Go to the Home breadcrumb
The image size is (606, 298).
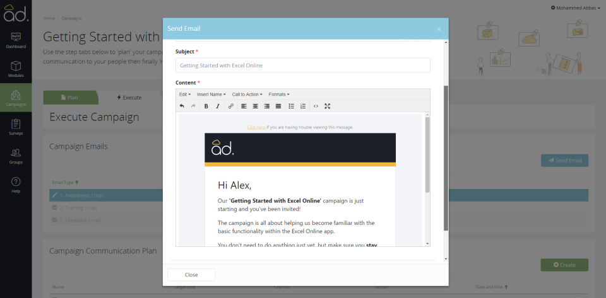click(x=49, y=18)
